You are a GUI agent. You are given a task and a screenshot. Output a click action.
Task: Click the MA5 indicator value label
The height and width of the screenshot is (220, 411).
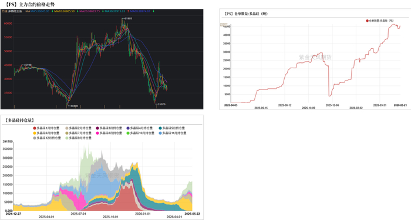[x=40, y=11]
